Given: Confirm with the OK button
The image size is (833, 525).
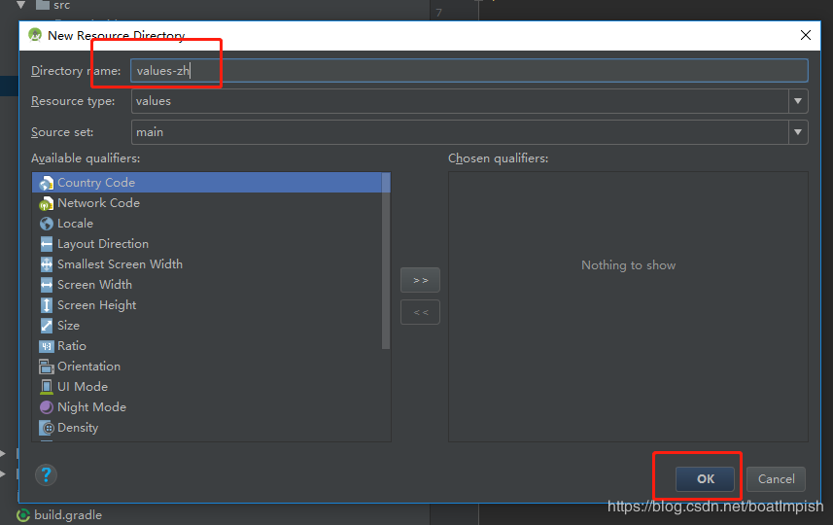Looking at the screenshot, I should [x=705, y=478].
